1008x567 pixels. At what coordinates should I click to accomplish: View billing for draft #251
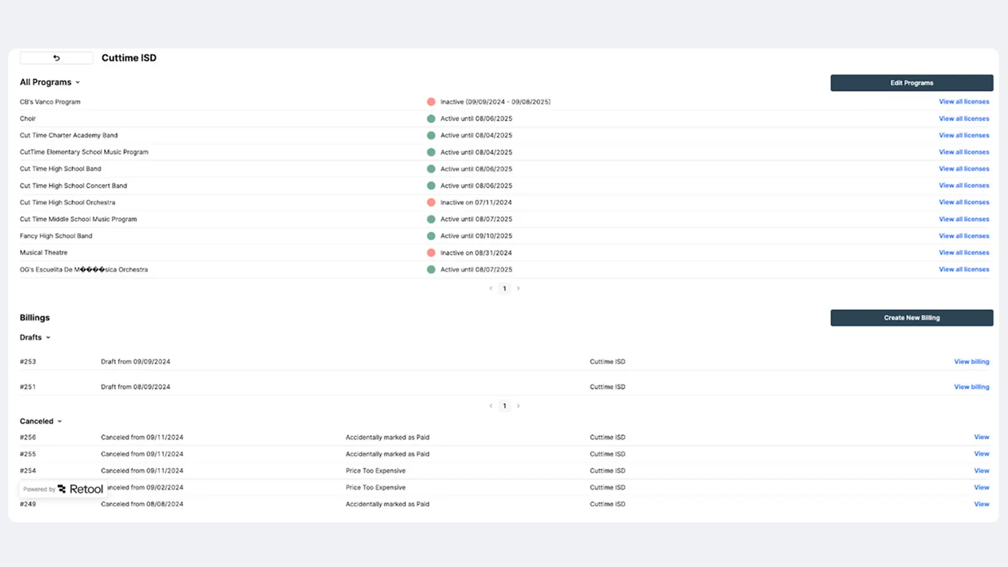tap(971, 387)
